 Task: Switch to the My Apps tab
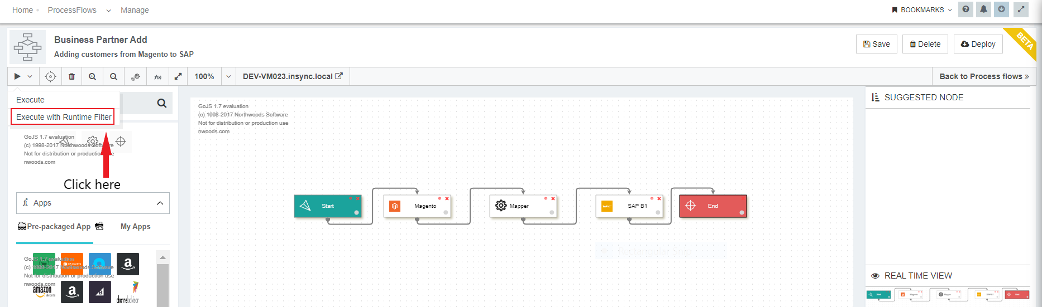[135, 226]
